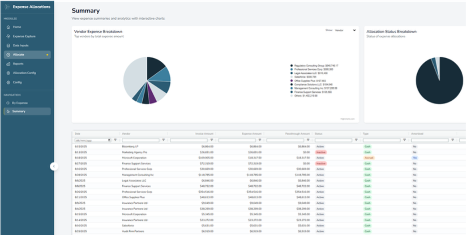The image size is (466, 235).
Task: Open Expense Capture via its cloud icon
Action: [x=8, y=36]
